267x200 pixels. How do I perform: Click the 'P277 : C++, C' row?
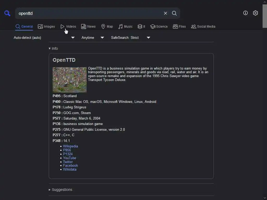pos(64,135)
